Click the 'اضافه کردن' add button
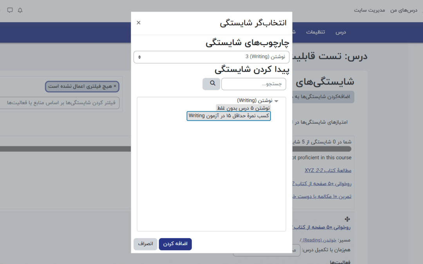The image size is (423, 264). pos(175,244)
